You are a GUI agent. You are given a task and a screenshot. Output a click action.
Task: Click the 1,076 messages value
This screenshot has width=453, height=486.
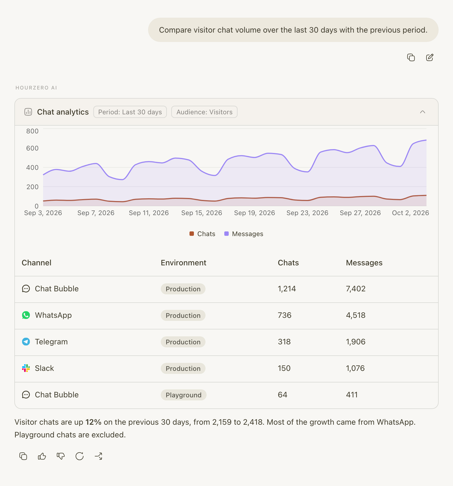tap(355, 368)
